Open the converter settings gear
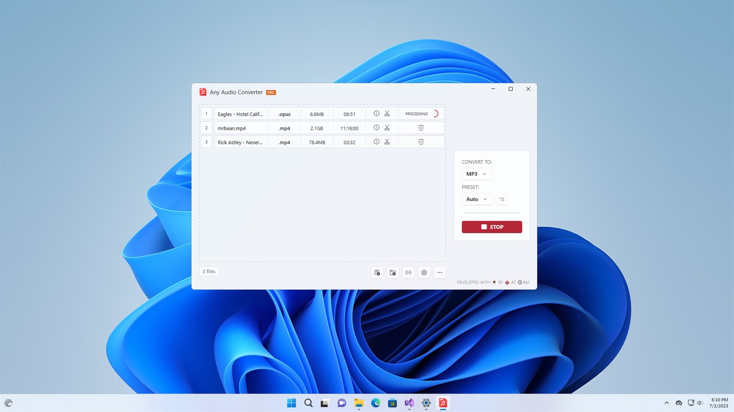734x412 pixels. tap(424, 272)
